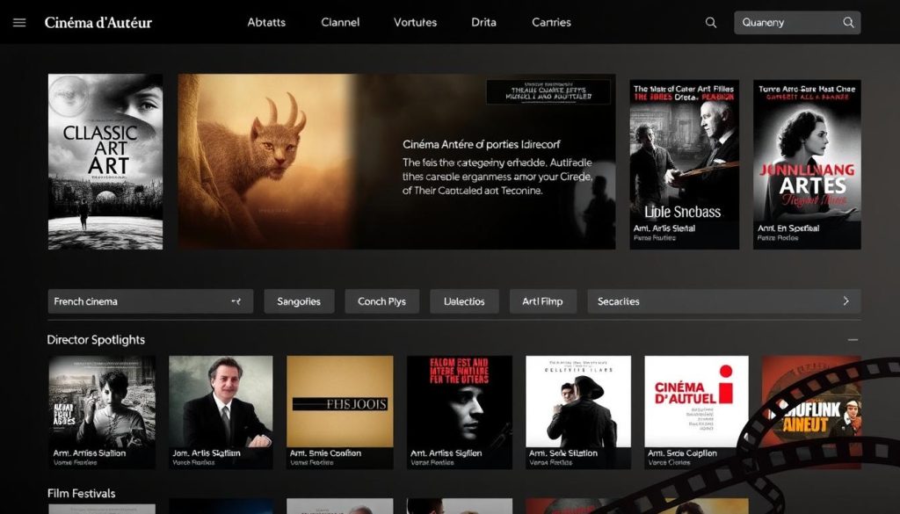
Task: Select the Sangofies filter chip
Action: click(x=299, y=300)
